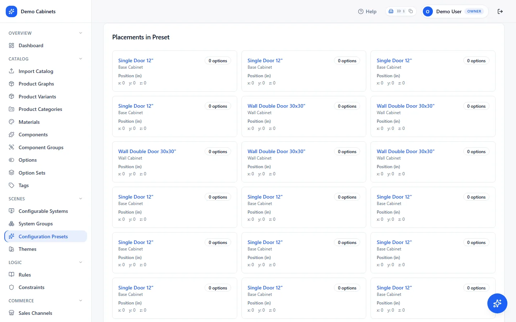Click the Sales Channels storefront icon
The height and width of the screenshot is (322, 516).
11,313
